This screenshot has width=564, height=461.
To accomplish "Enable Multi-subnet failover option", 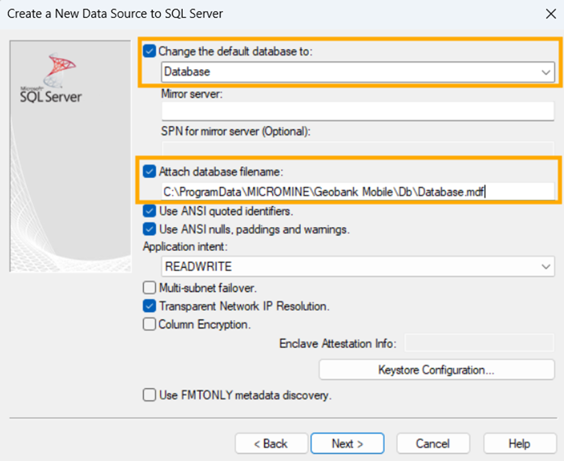I will [150, 288].
